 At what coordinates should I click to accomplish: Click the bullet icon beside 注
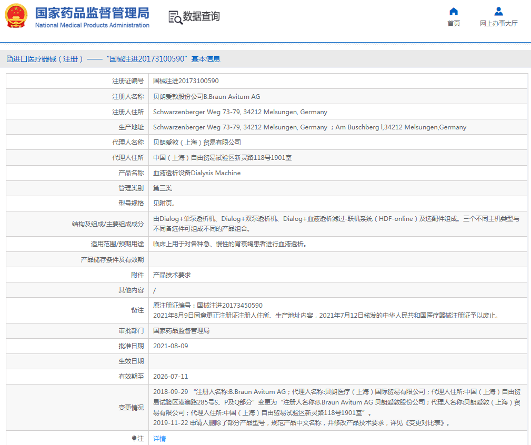click(134, 438)
